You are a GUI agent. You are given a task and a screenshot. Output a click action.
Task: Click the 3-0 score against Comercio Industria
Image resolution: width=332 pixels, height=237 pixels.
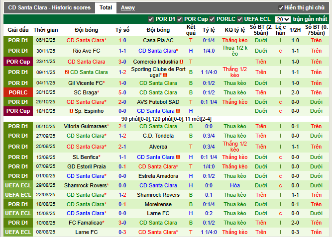point(122,62)
